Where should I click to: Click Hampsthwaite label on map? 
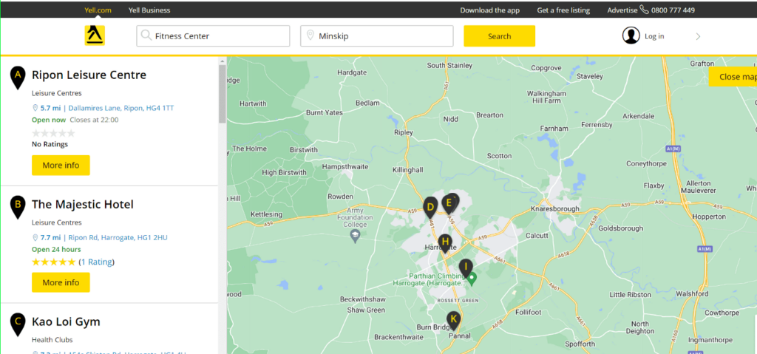344,166
